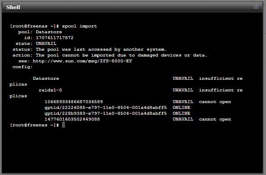
Task: Click 'cannot open' beside device 1477601603502449088
Action: tap(215, 119)
